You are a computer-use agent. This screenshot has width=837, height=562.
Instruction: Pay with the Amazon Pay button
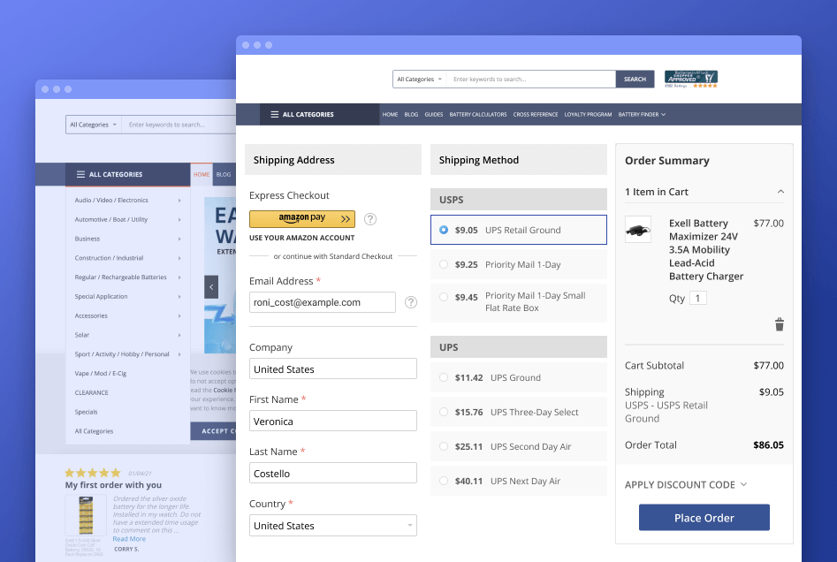pyautogui.click(x=301, y=218)
